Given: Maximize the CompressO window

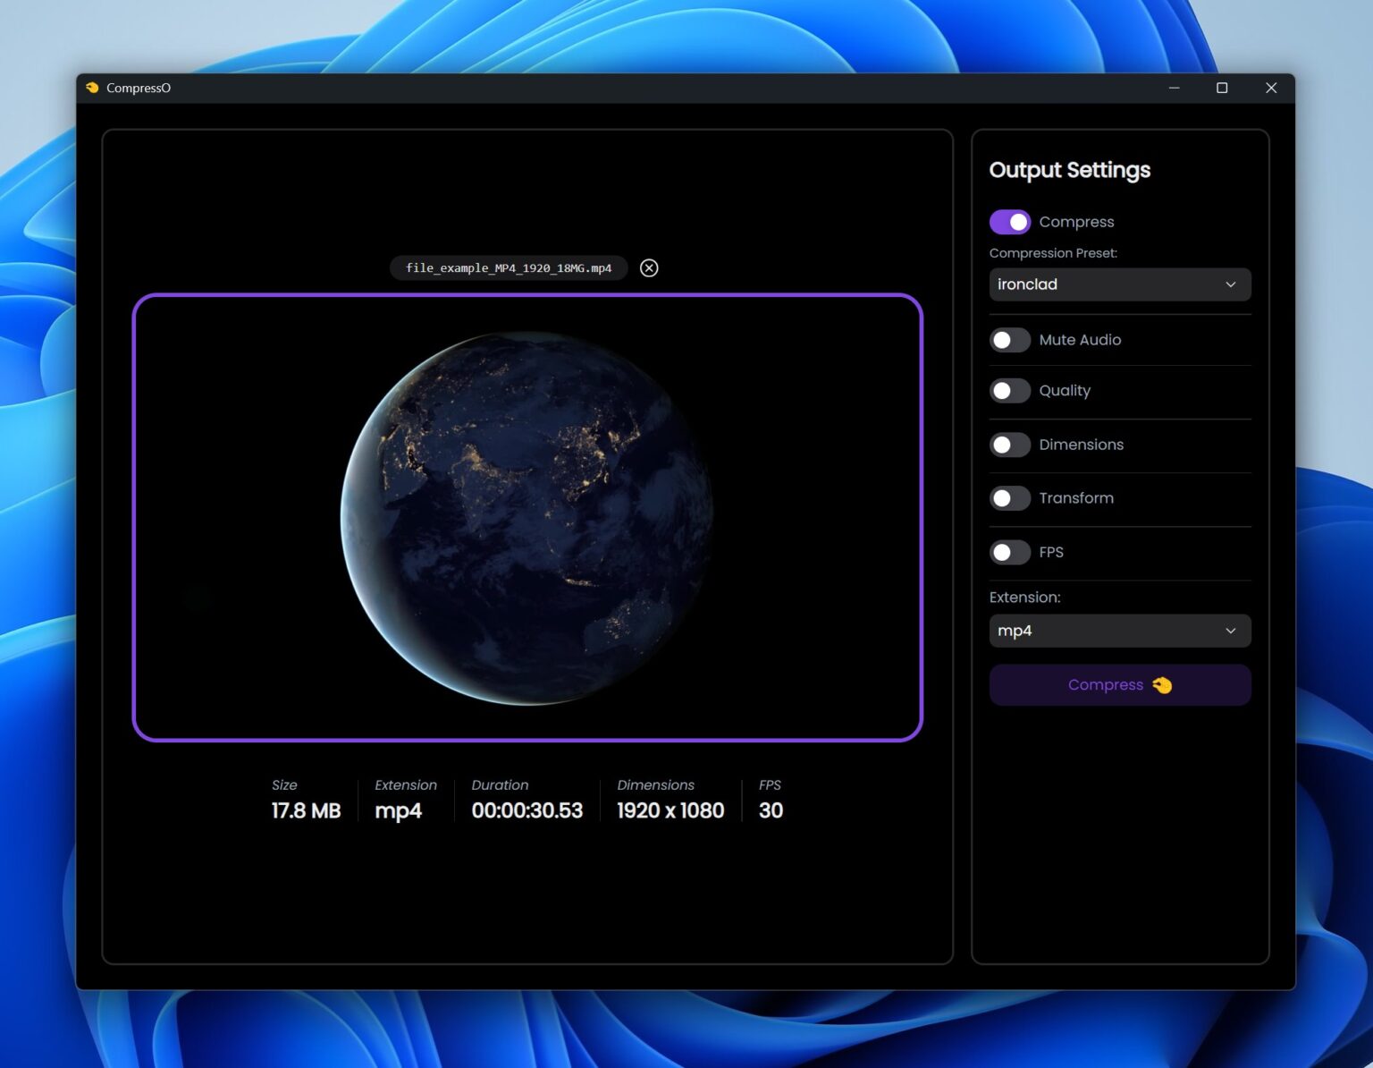Looking at the screenshot, I should click(x=1222, y=88).
